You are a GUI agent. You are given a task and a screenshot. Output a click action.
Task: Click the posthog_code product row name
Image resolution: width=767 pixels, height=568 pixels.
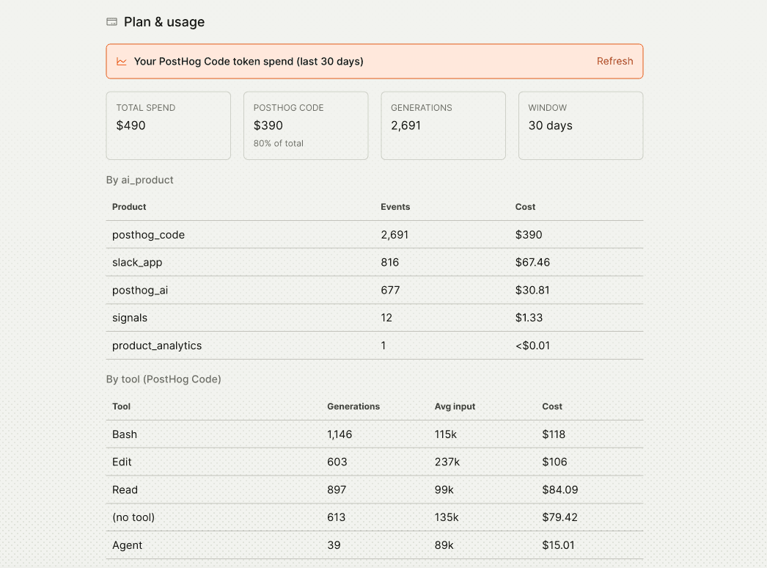pyautogui.click(x=148, y=235)
